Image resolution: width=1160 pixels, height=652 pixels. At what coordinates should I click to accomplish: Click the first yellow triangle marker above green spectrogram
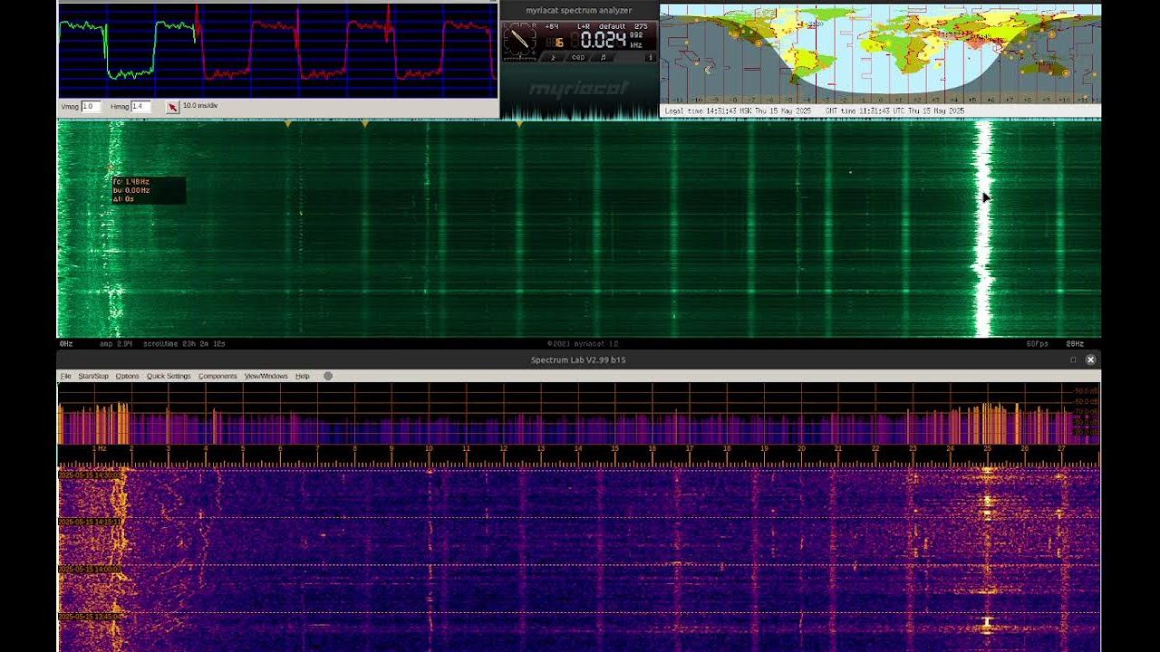[x=288, y=124]
